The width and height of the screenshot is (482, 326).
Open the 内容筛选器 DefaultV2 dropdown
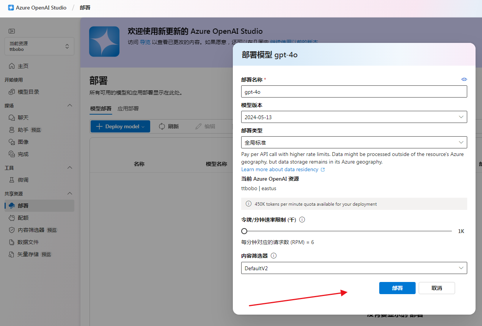tap(354, 268)
